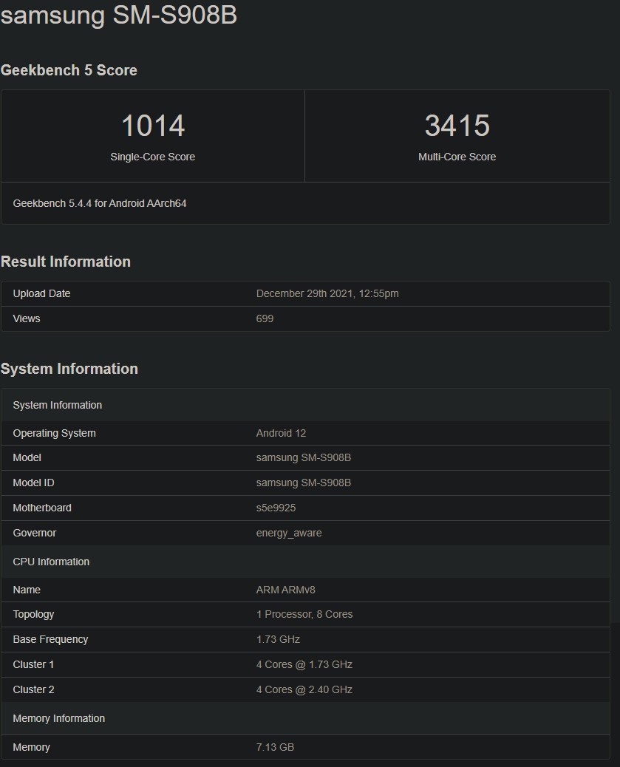
Task: Click the Single-Core Score label
Action: (x=153, y=157)
